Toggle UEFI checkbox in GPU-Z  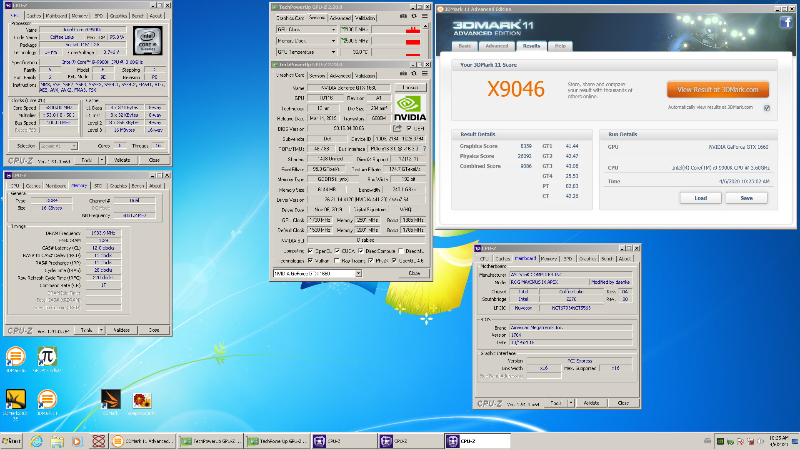[409, 128]
